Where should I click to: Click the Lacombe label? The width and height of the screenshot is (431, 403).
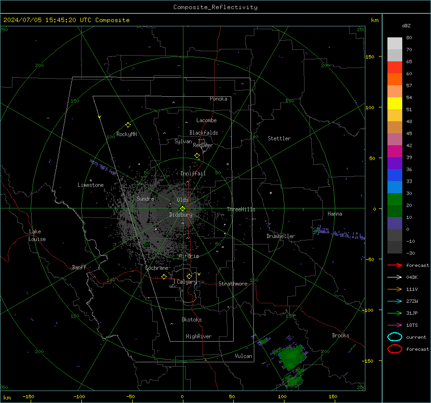tap(206, 120)
